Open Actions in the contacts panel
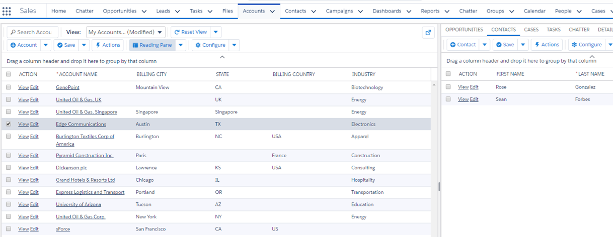Screen dimensions: 613x237 click(x=546, y=45)
